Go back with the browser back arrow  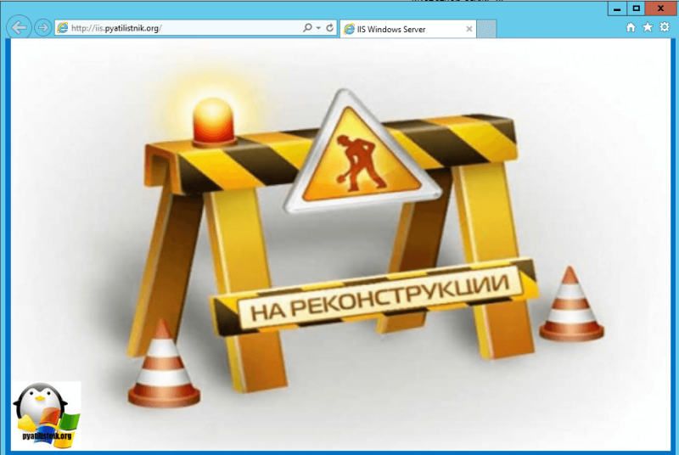click(19, 28)
